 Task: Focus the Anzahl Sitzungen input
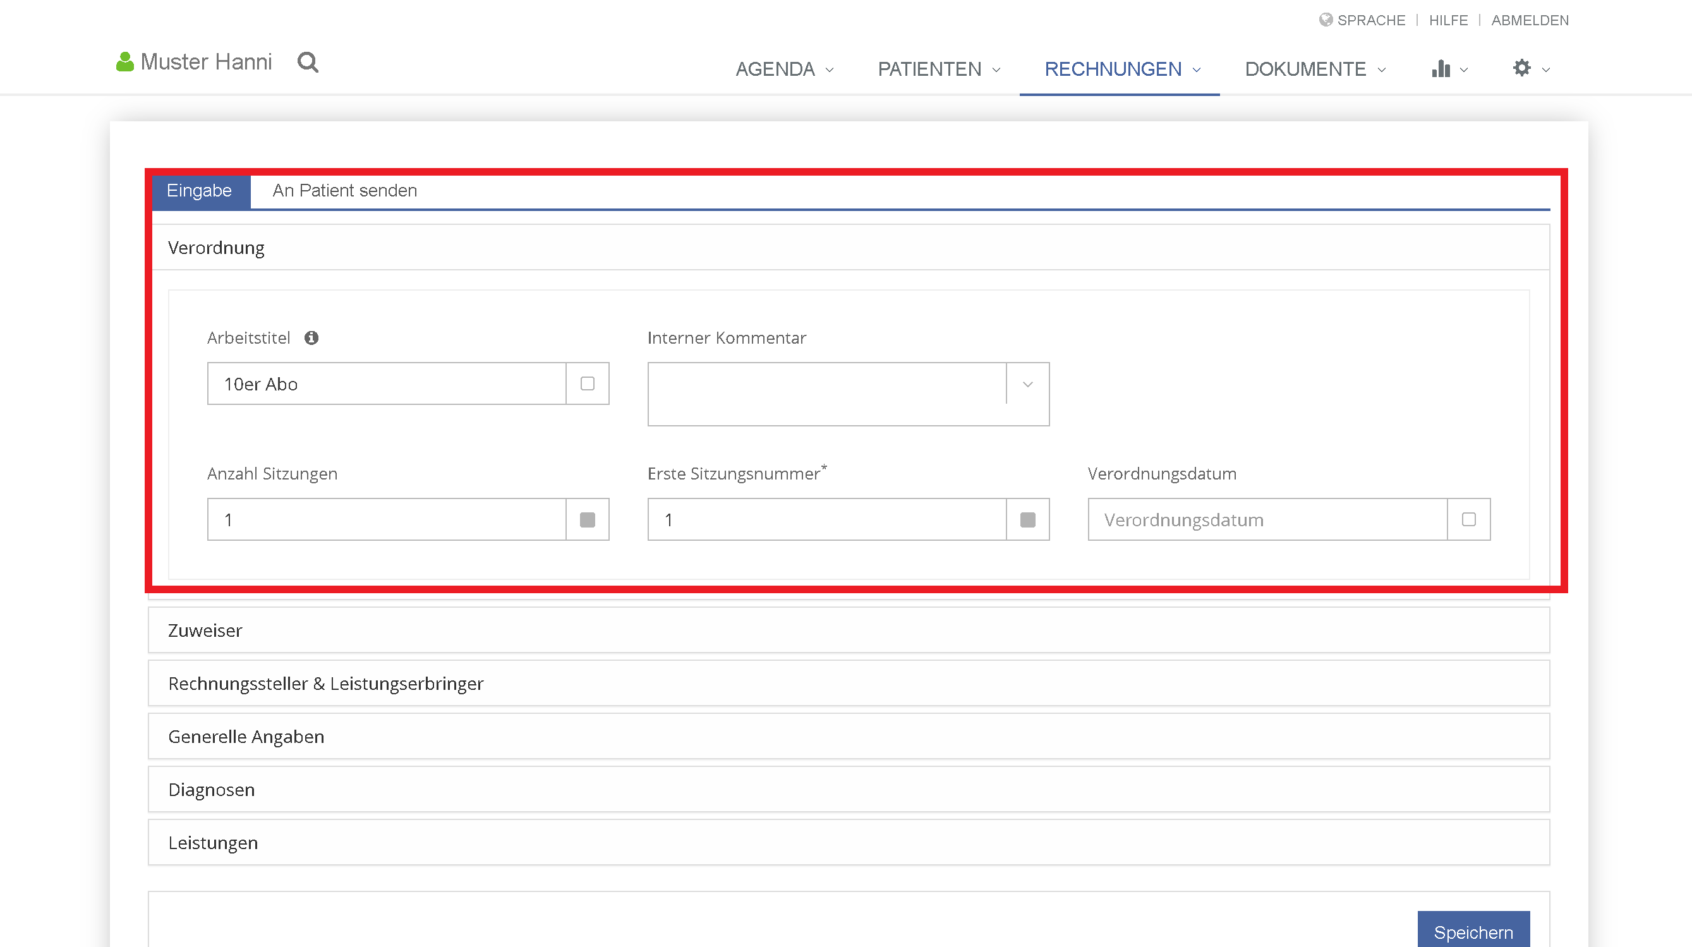[387, 519]
